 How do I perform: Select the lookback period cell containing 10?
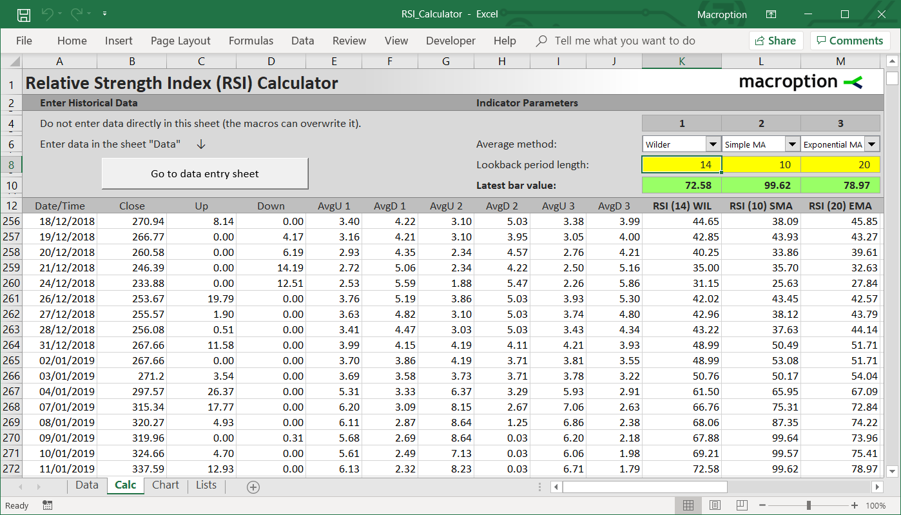761,165
